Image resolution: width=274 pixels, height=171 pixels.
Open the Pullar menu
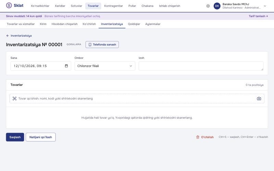[x=132, y=6]
